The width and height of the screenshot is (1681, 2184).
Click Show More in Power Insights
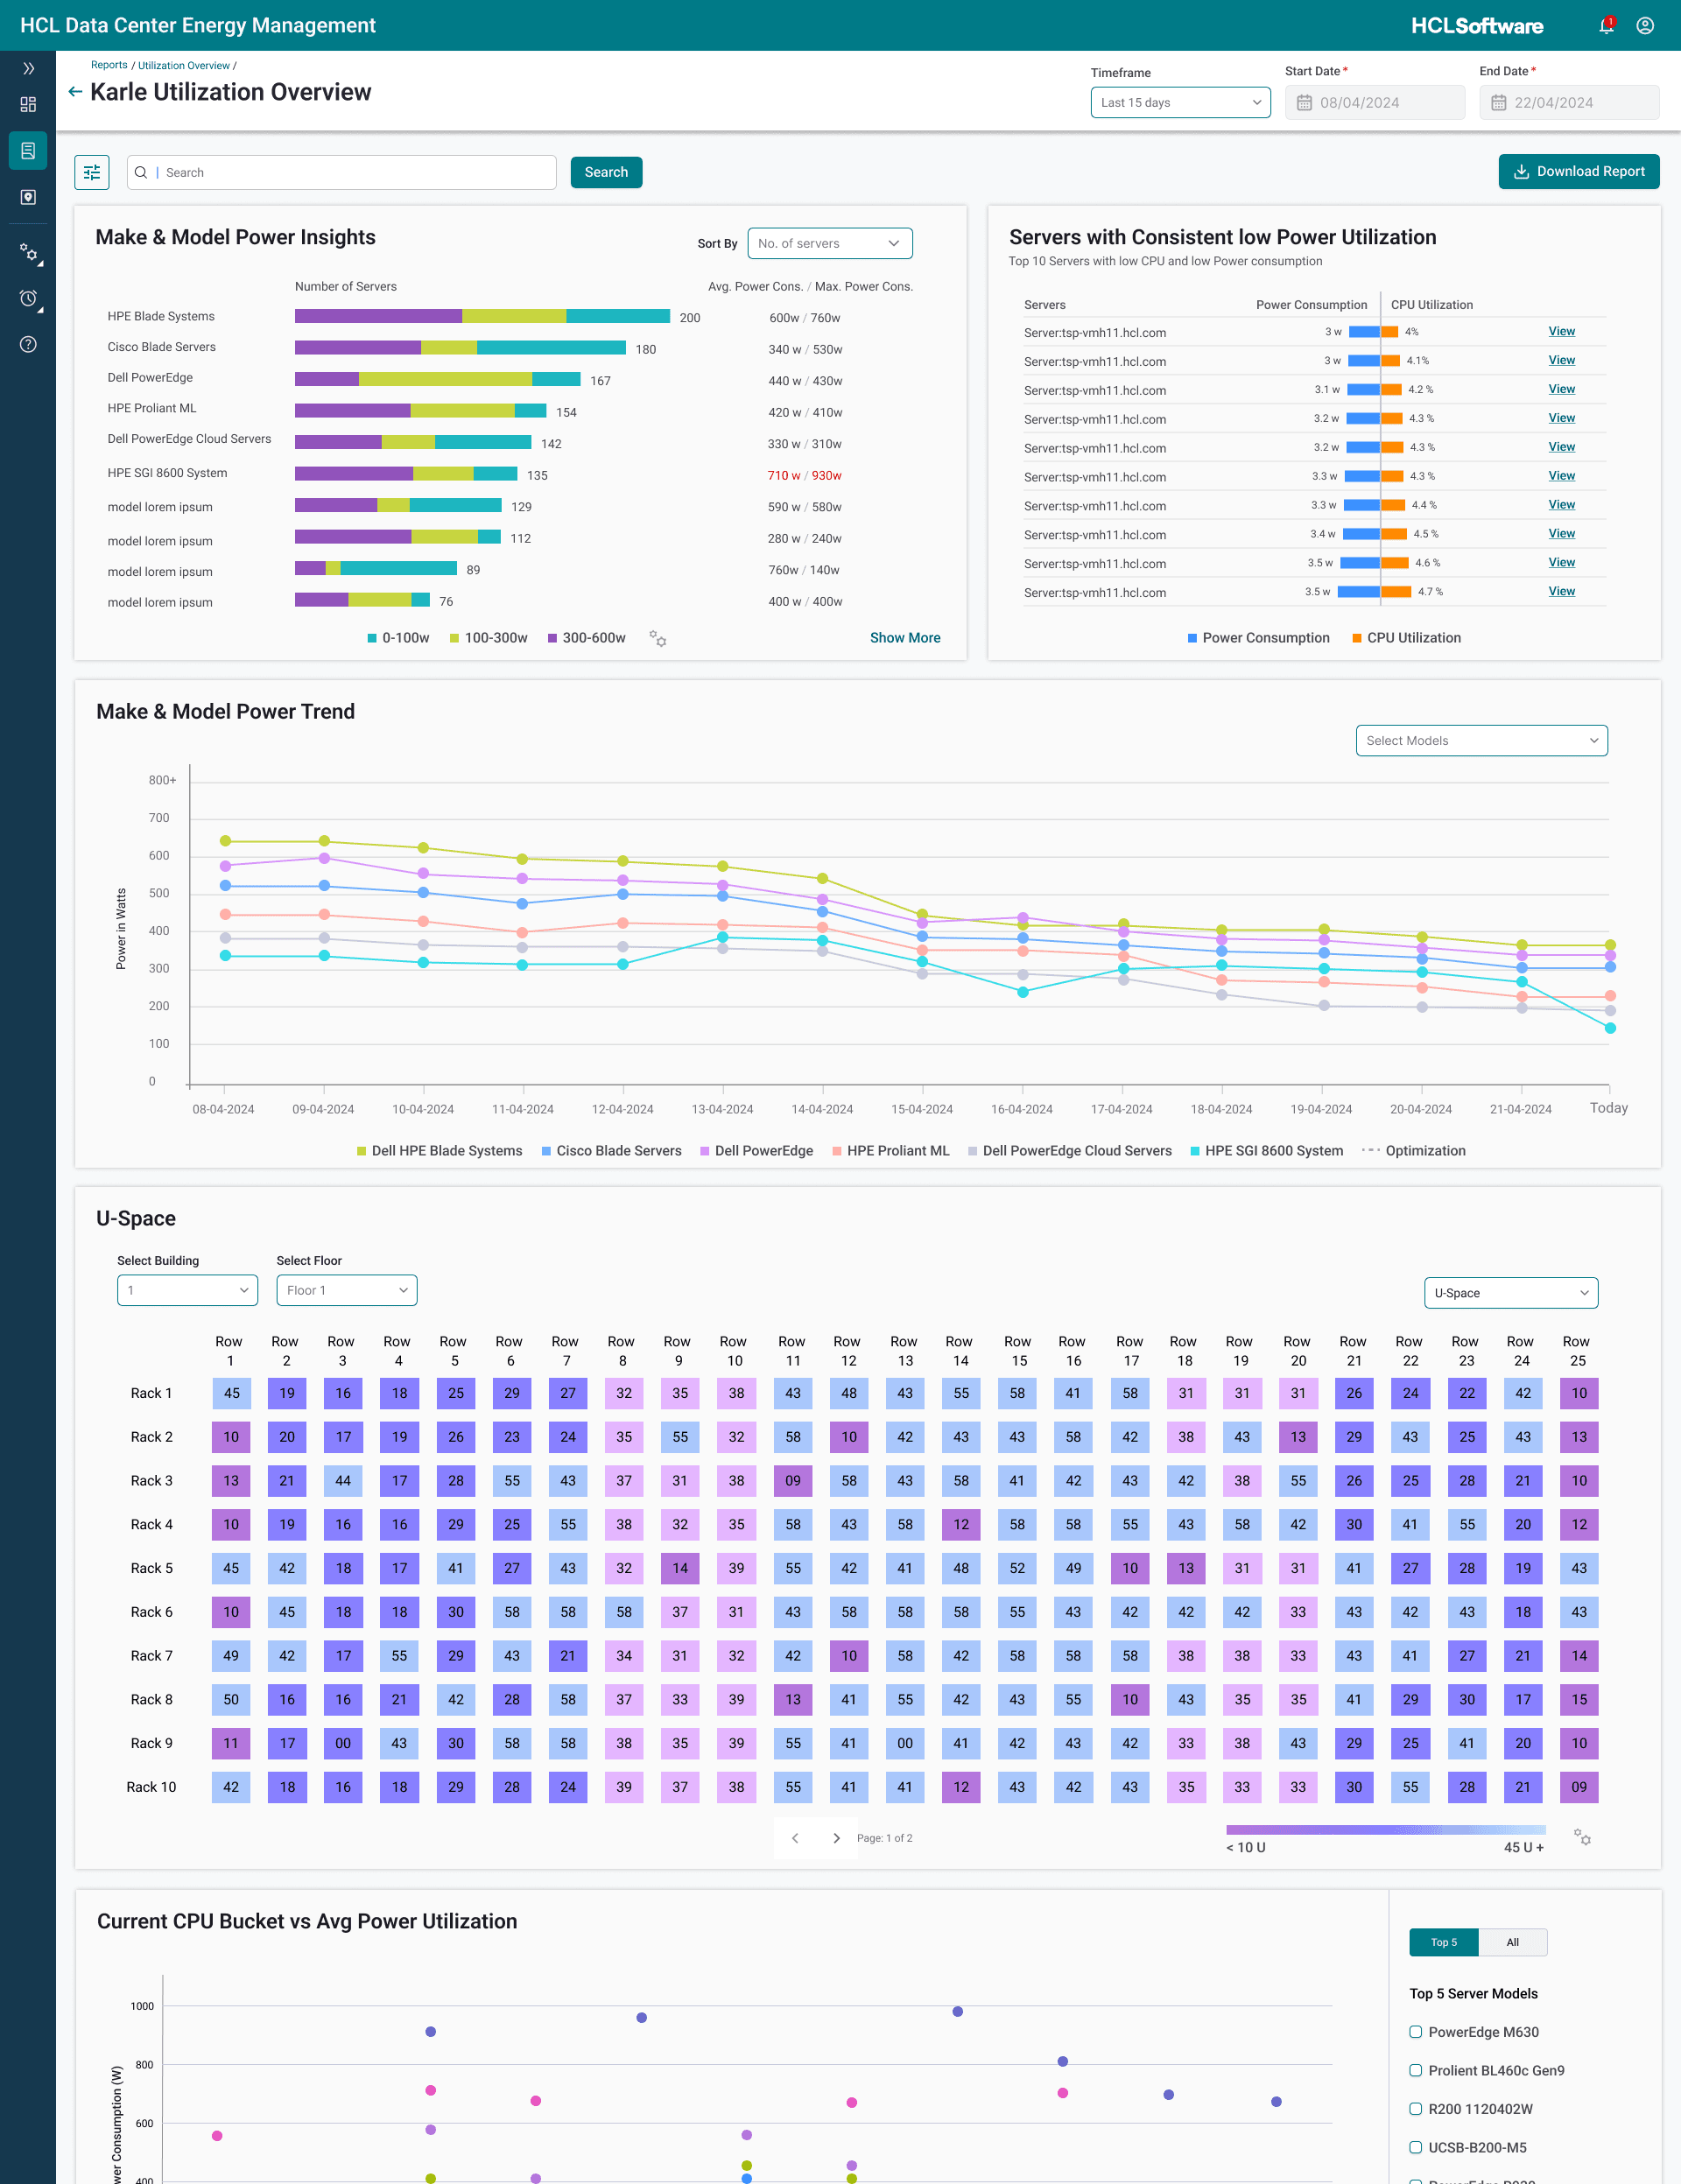click(x=905, y=638)
